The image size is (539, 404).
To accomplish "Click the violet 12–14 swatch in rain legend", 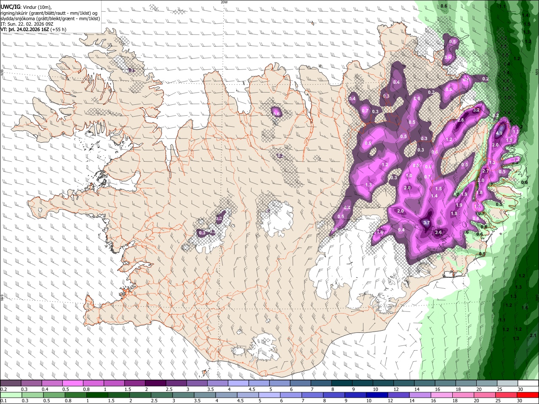I will 399,395.
